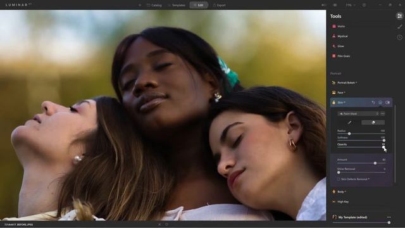Viewport: 405px width, 228px height.
Task: Click the file name in status bar
Action: pyautogui.click(x=18, y=225)
